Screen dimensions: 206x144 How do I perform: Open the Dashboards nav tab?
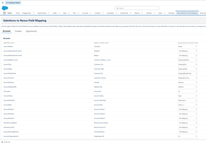pos(124,13)
